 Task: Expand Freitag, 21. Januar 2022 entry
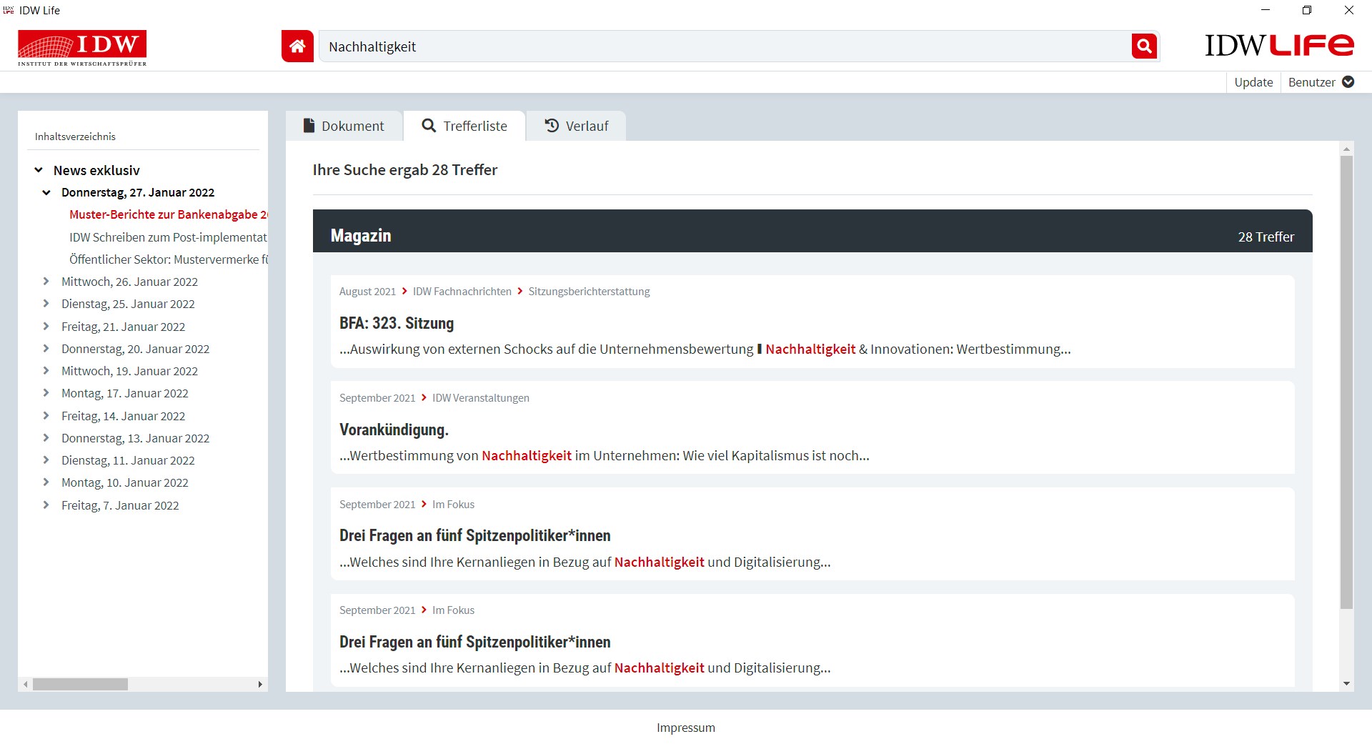click(46, 327)
